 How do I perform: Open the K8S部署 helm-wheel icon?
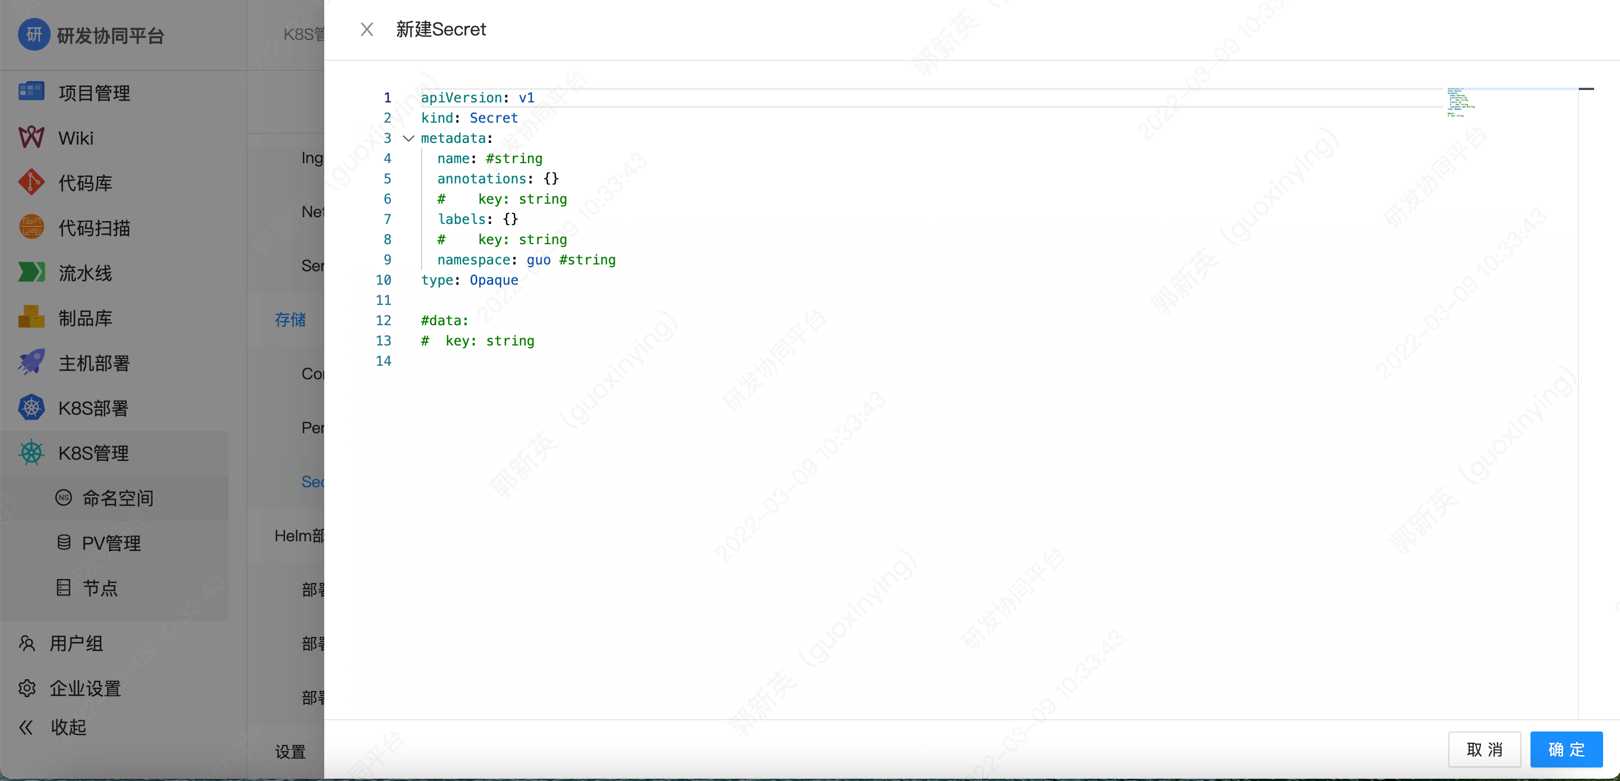pyautogui.click(x=31, y=407)
